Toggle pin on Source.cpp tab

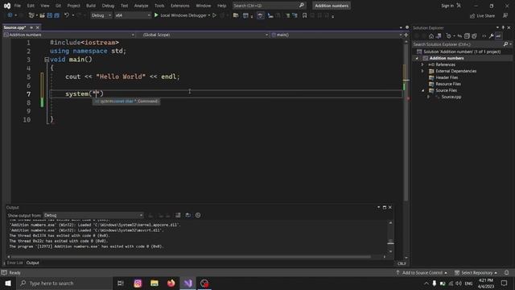coord(31,27)
